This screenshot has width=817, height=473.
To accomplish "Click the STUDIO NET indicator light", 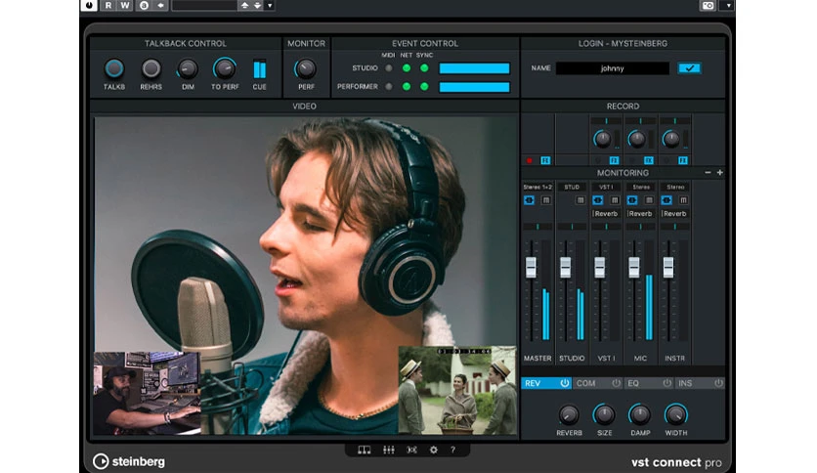I will (x=407, y=68).
